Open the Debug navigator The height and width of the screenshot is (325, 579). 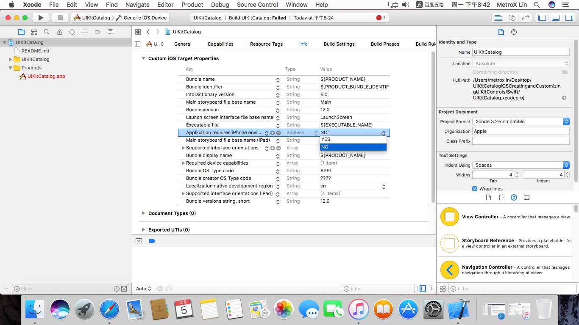85,32
